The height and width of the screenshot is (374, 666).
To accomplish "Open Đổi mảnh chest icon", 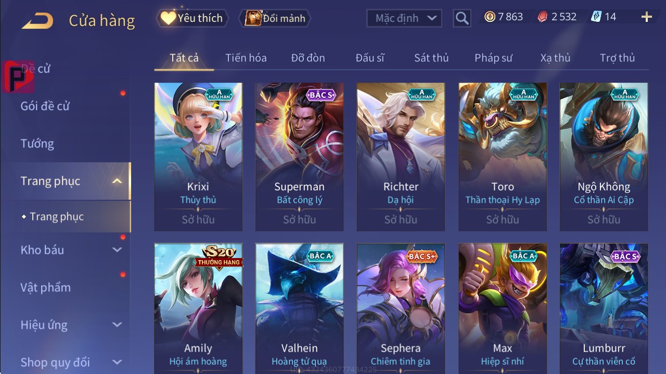I will (x=253, y=18).
